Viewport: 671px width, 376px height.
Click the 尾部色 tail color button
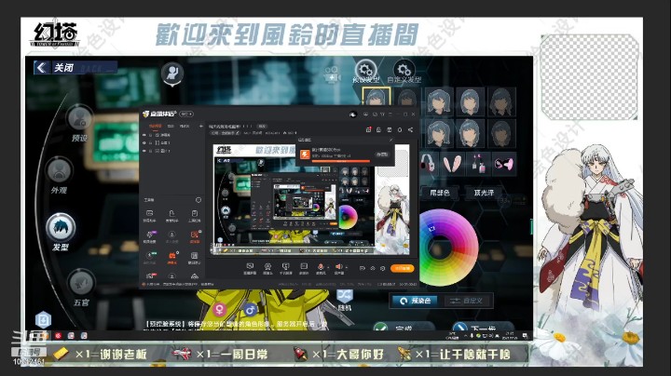[440, 193]
